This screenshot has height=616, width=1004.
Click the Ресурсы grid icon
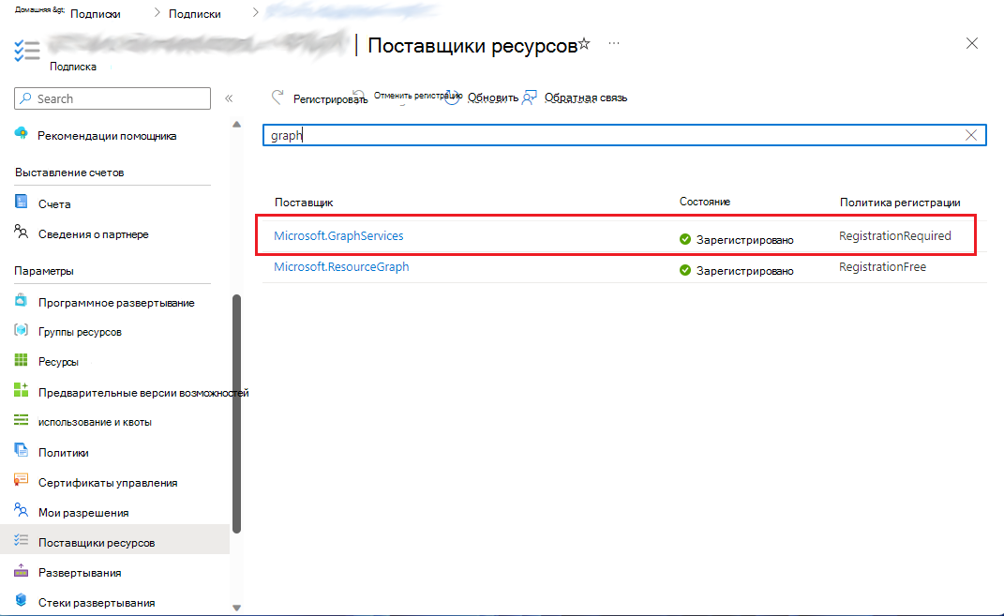click(x=22, y=361)
